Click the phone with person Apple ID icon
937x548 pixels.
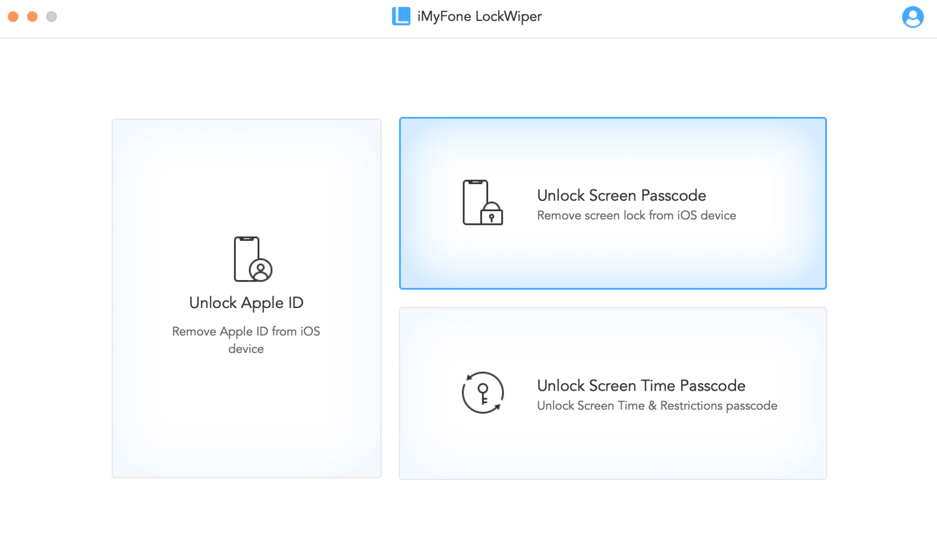[x=253, y=259]
